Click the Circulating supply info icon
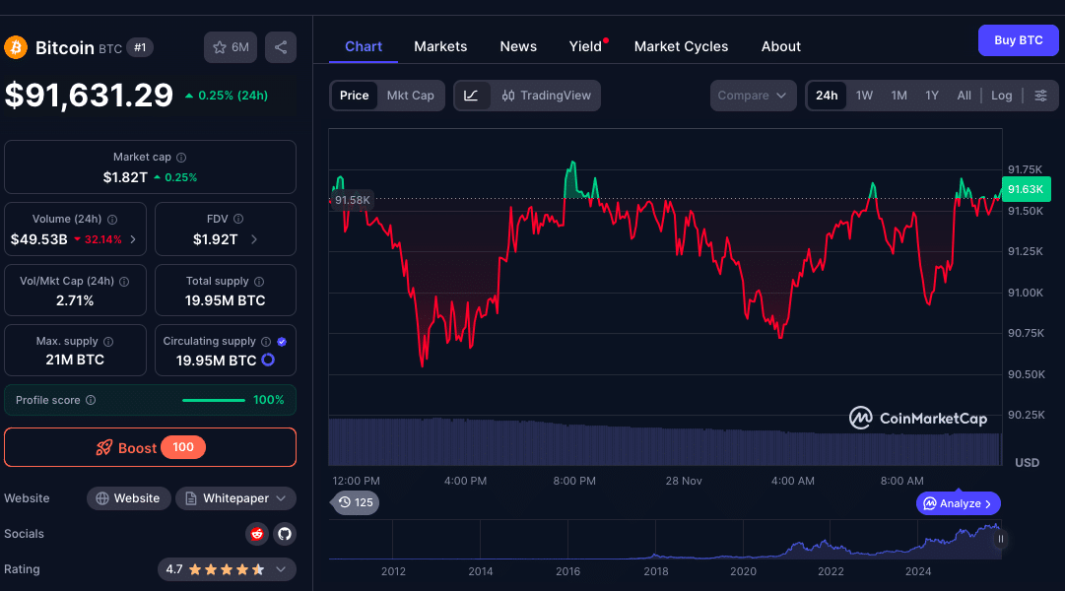1065x591 pixels. (266, 342)
